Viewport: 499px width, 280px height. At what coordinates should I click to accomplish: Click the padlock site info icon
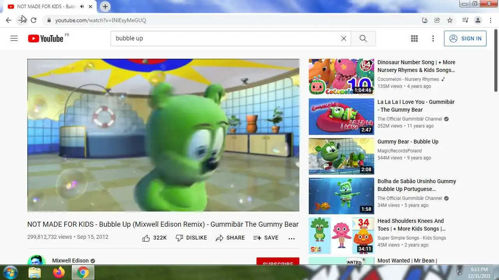click(49, 20)
